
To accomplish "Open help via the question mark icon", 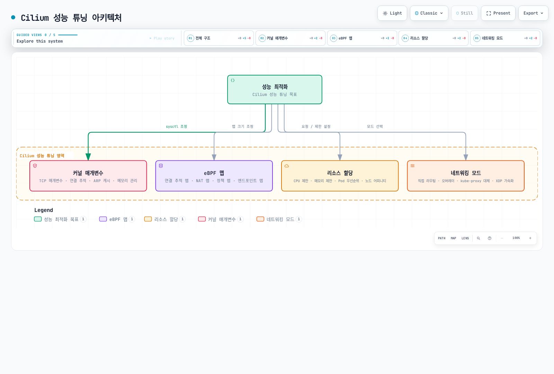I will pyautogui.click(x=490, y=238).
